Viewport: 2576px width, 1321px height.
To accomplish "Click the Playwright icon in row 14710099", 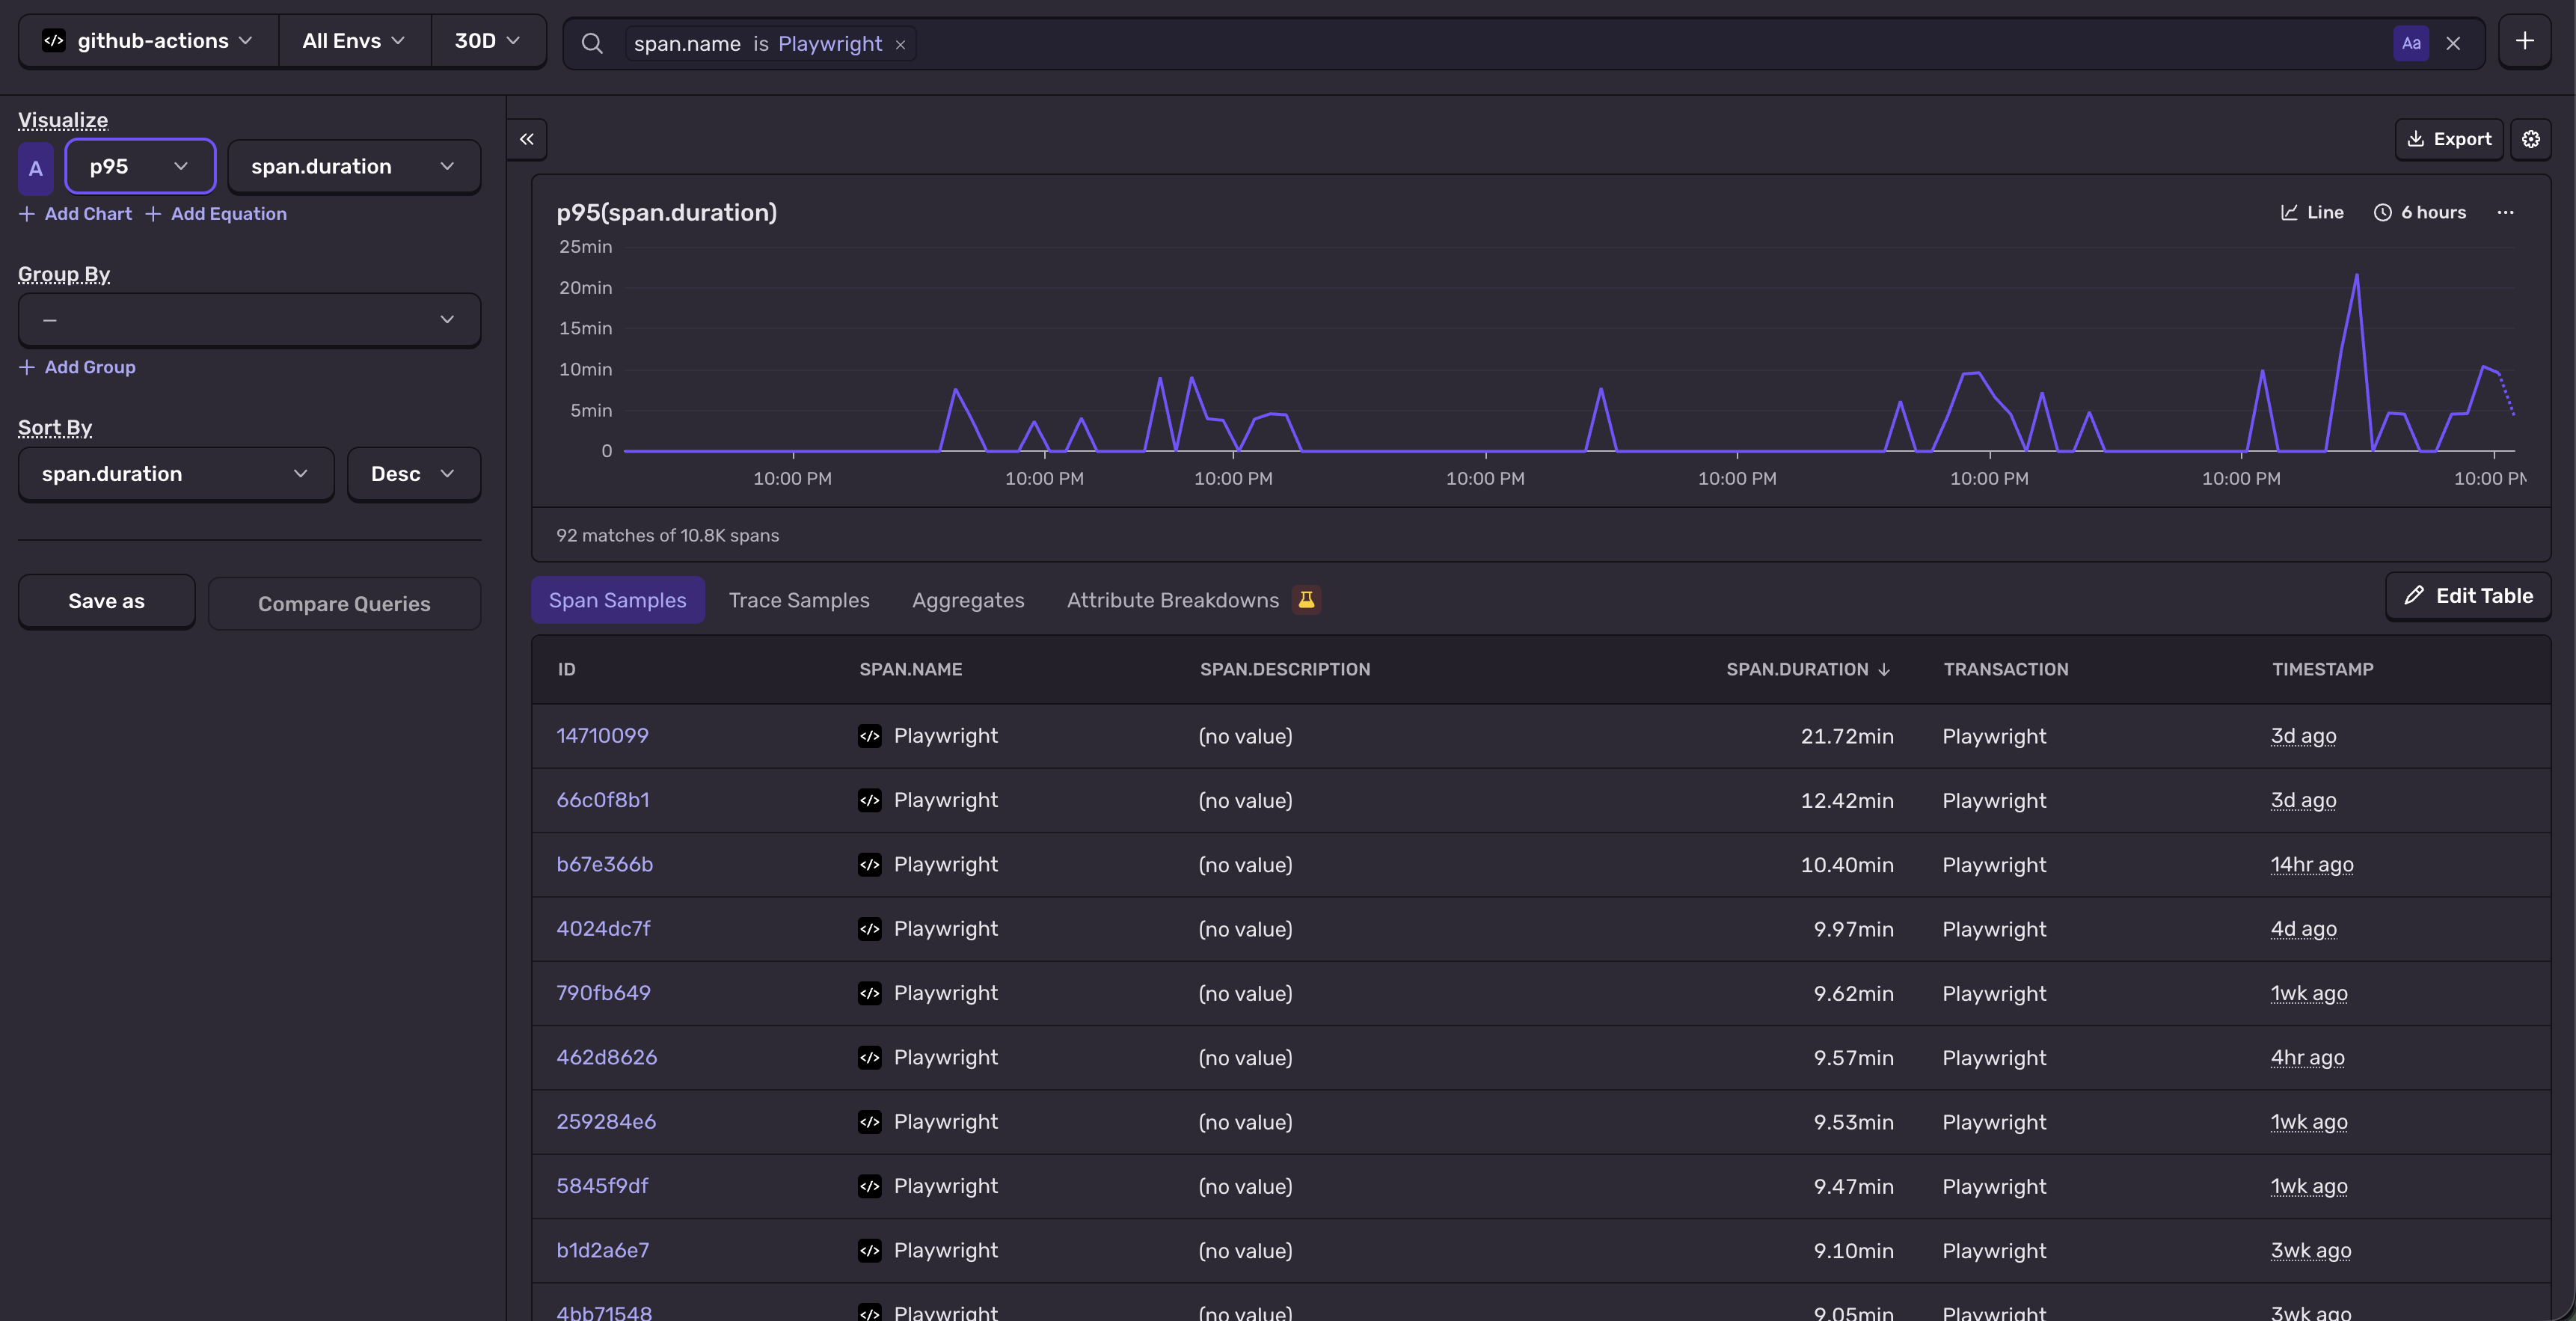I will click(x=870, y=736).
